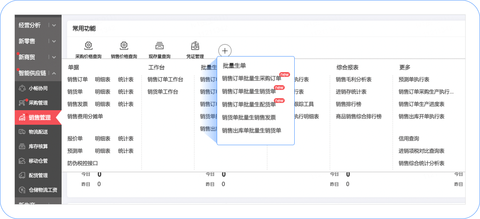Expand the 新零售 chevron

point(54,41)
